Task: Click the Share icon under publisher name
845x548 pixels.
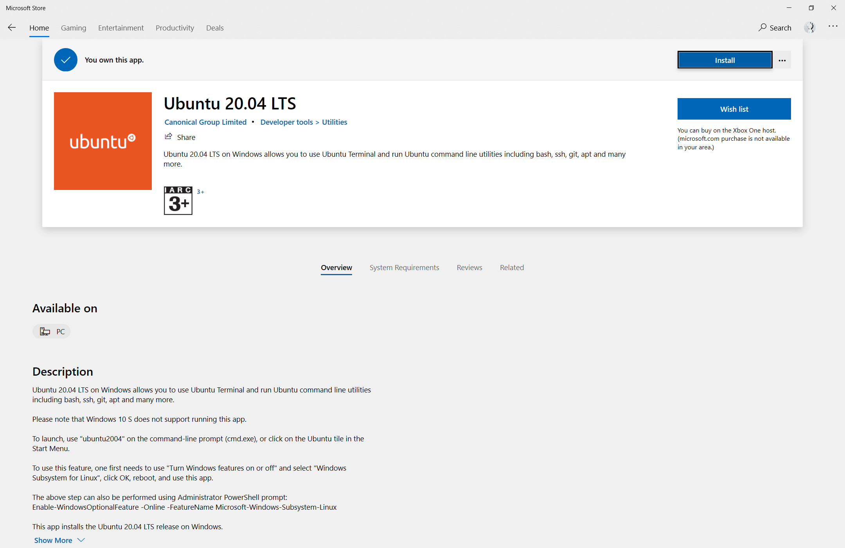Action: click(x=168, y=137)
